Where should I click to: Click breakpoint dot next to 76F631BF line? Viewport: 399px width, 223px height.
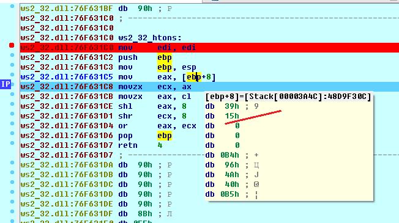coord(12,6)
